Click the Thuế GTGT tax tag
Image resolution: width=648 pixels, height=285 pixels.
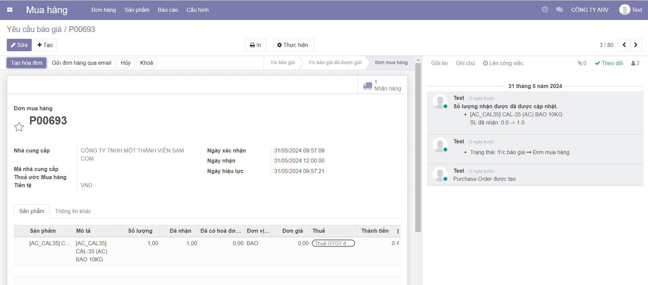(333, 243)
